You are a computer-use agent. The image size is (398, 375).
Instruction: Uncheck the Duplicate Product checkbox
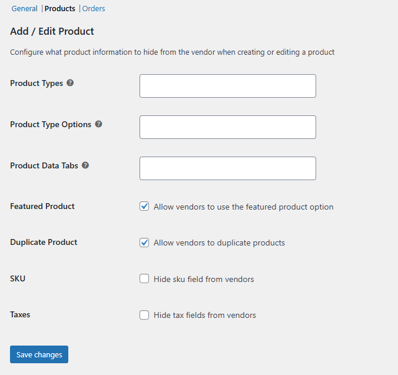coord(144,243)
